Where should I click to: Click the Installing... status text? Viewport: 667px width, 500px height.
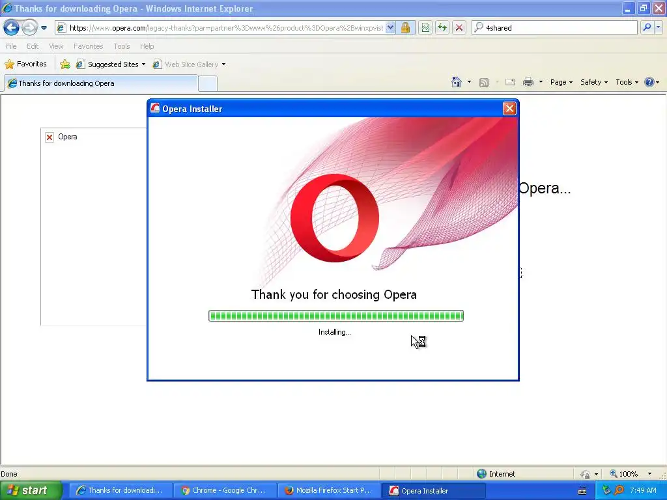(x=335, y=332)
